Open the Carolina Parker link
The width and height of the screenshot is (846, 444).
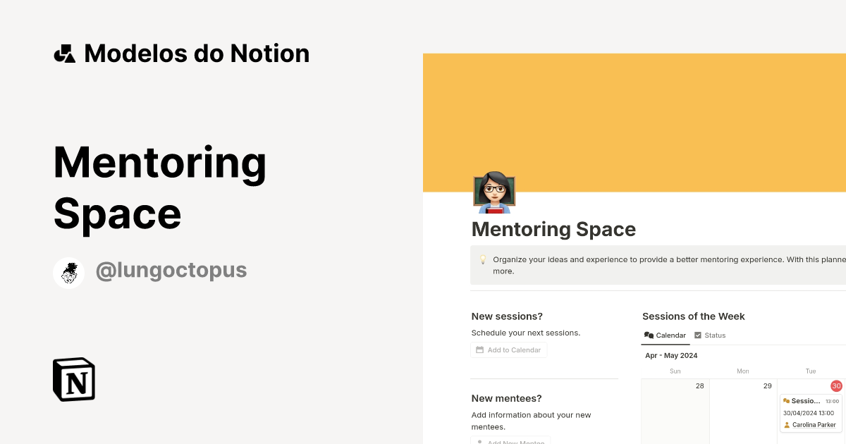(x=814, y=425)
